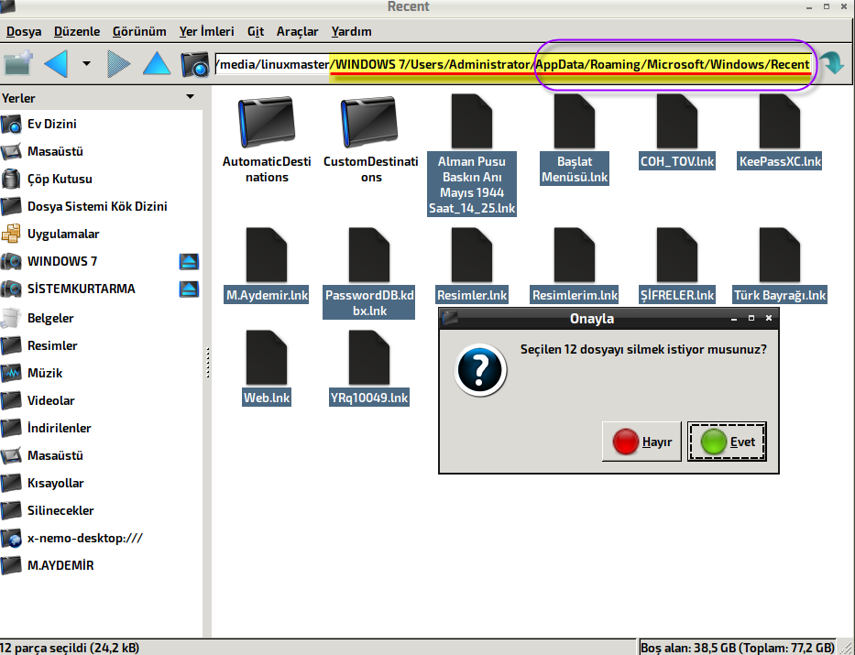Click the question mark dialog icon
The height and width of the screenshot is (655, 855).
480,370
